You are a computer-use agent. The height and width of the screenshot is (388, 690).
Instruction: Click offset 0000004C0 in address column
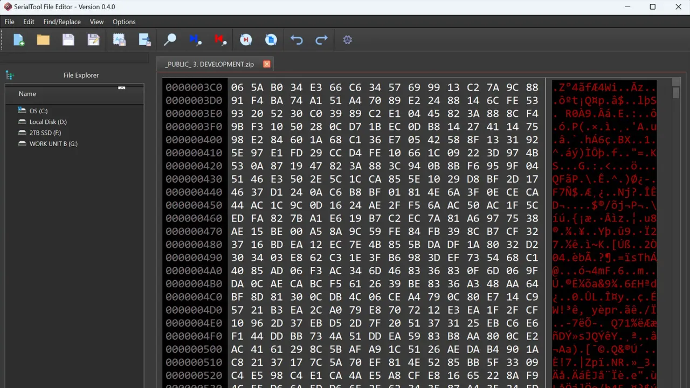click(194, 297)
